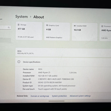Click the search magnifier icon

[9, 27]
